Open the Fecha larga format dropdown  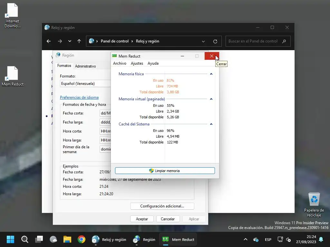105,122
